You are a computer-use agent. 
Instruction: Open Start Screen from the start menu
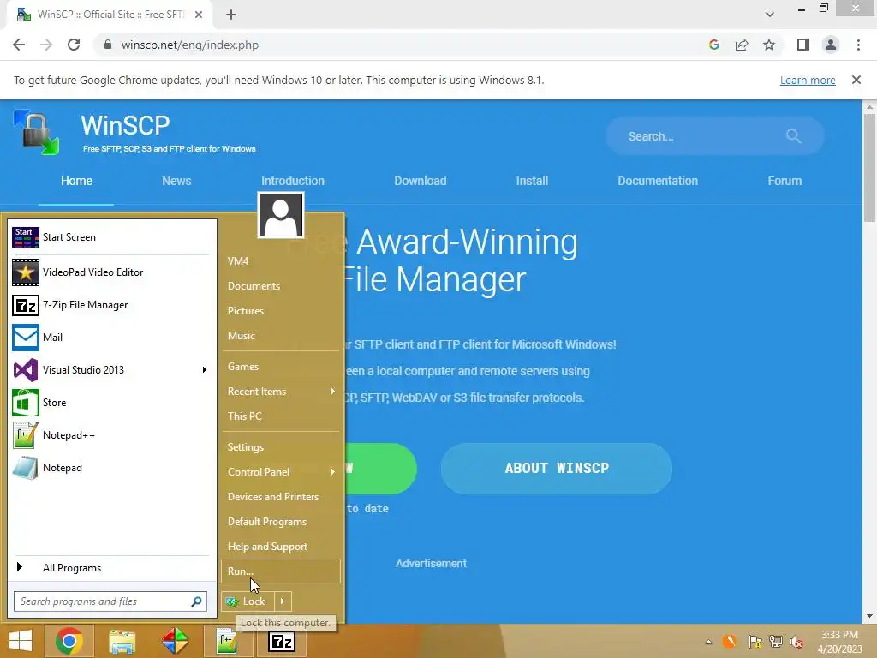pos(112,237)
